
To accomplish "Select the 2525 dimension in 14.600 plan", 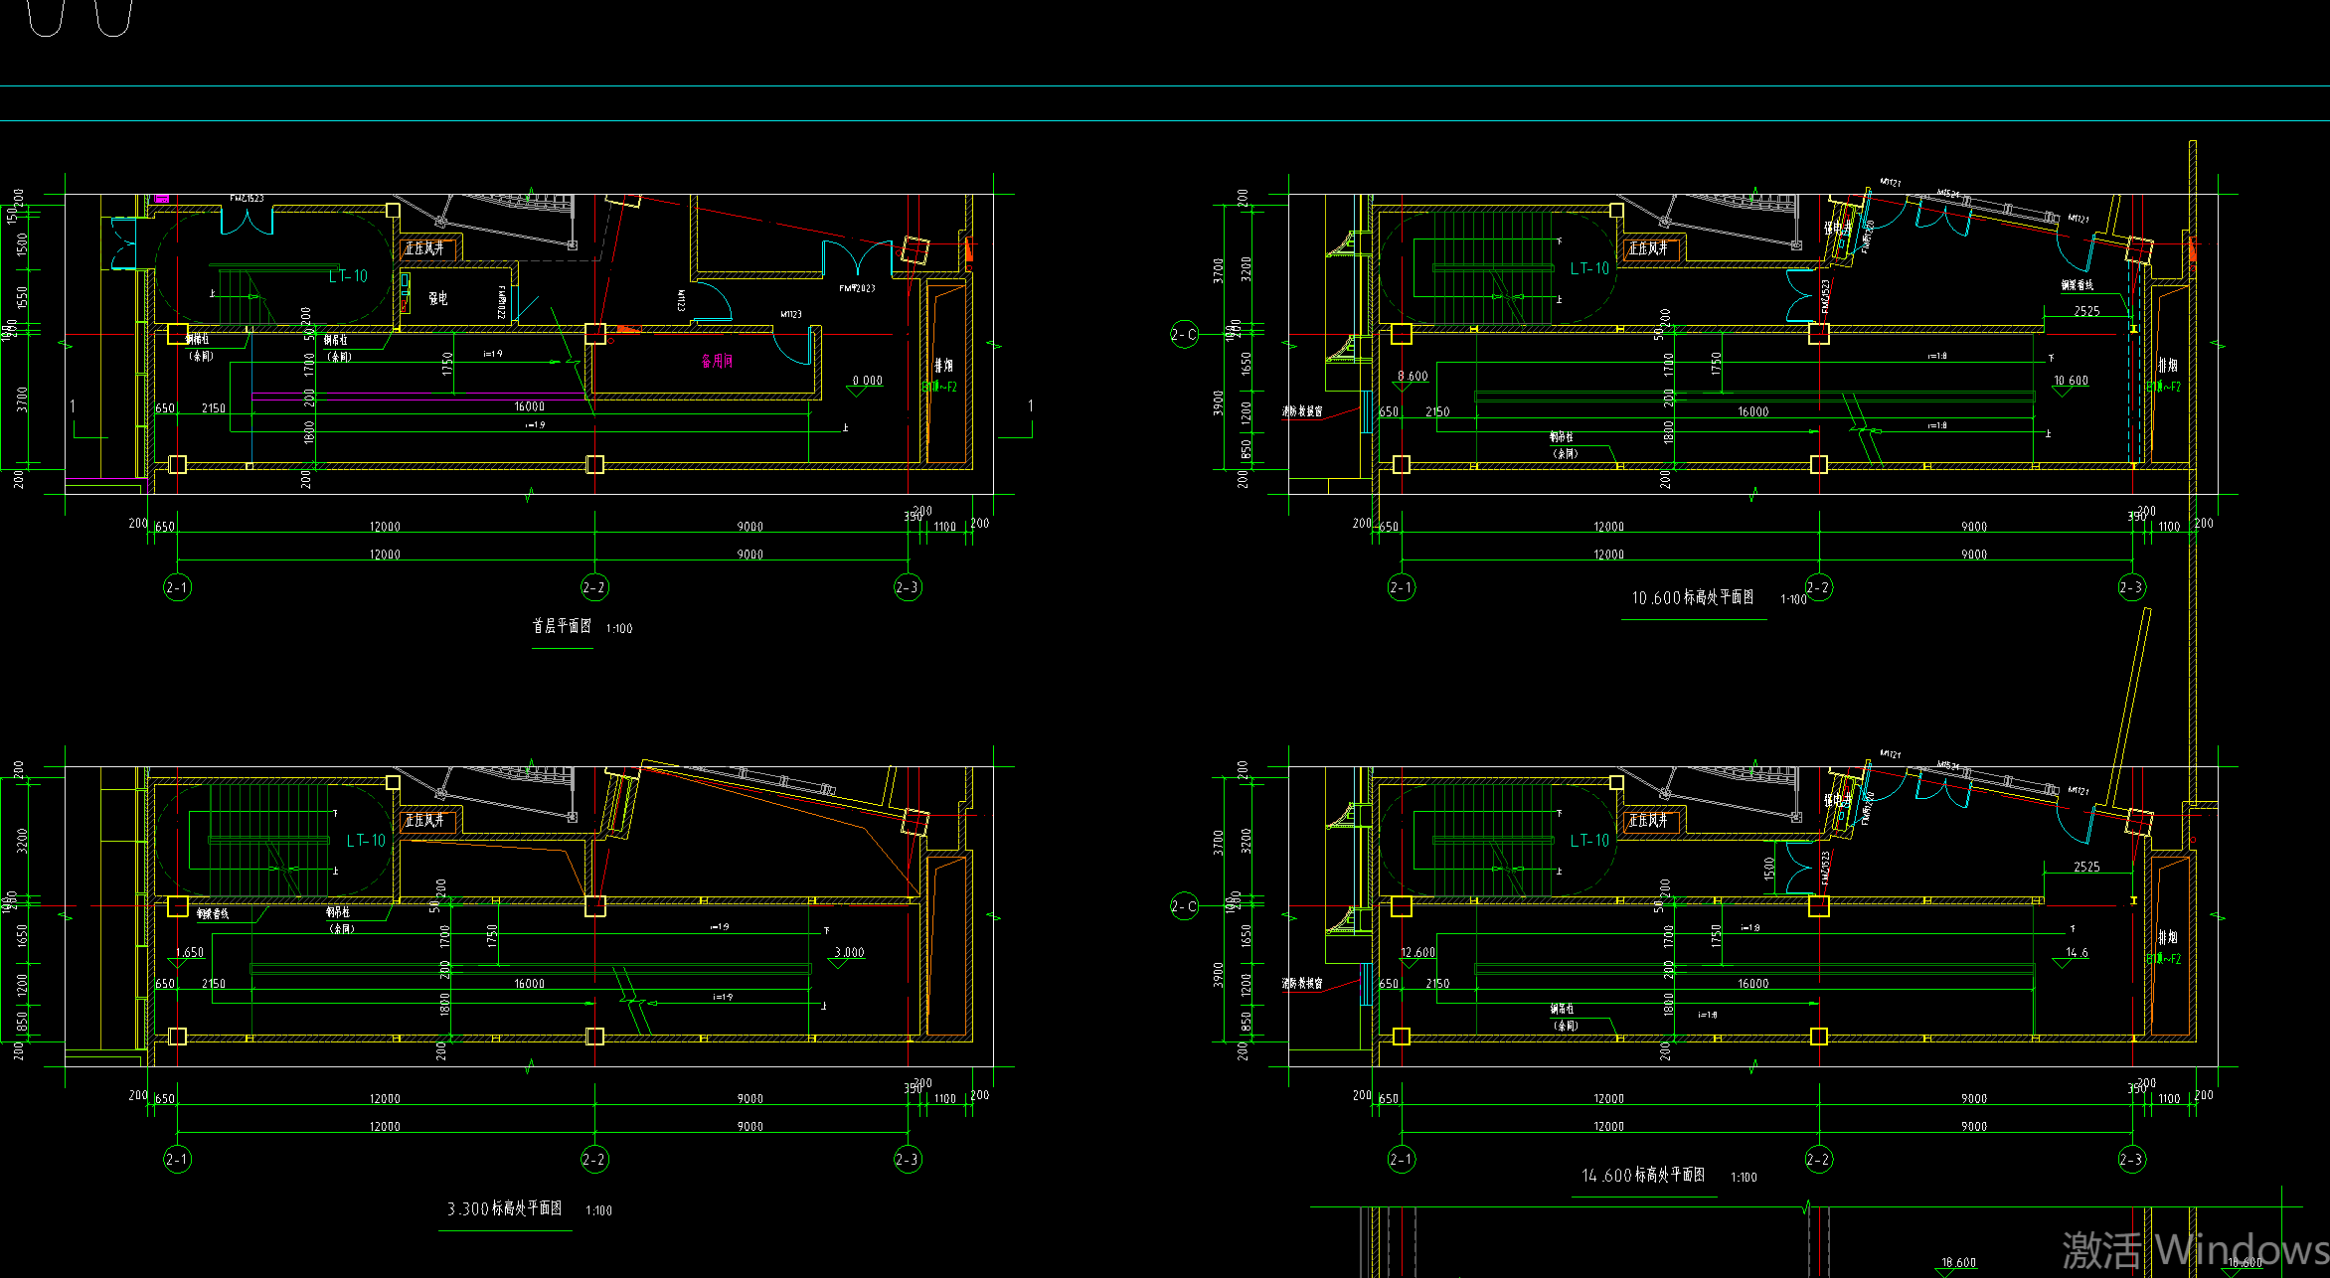I will [2086, 867].
